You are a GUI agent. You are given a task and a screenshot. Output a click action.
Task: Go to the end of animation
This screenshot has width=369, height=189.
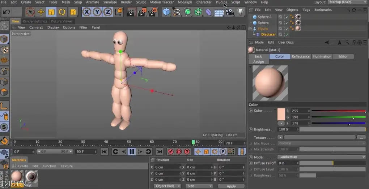159,152
